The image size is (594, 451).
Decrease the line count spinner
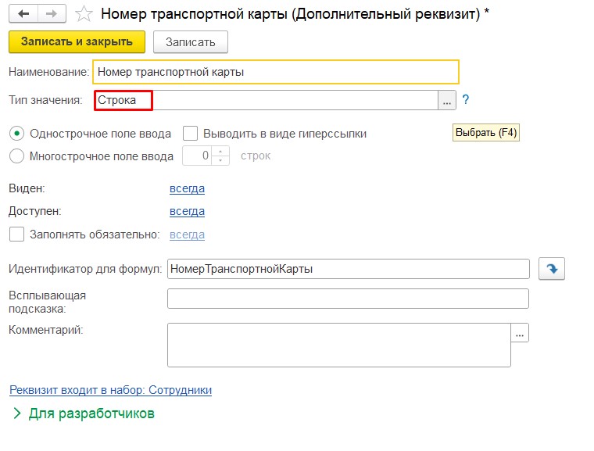point(222,160)
